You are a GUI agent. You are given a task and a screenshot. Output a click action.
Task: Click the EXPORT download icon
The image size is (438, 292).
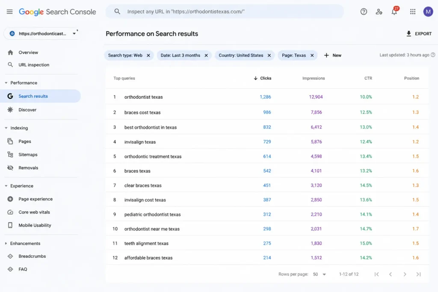(x=408, y=33)
